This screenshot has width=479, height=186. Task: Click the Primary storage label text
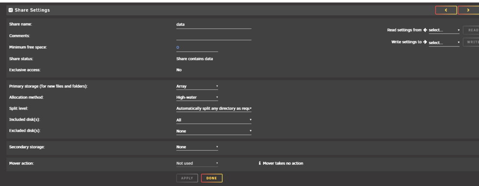point(48,86)
